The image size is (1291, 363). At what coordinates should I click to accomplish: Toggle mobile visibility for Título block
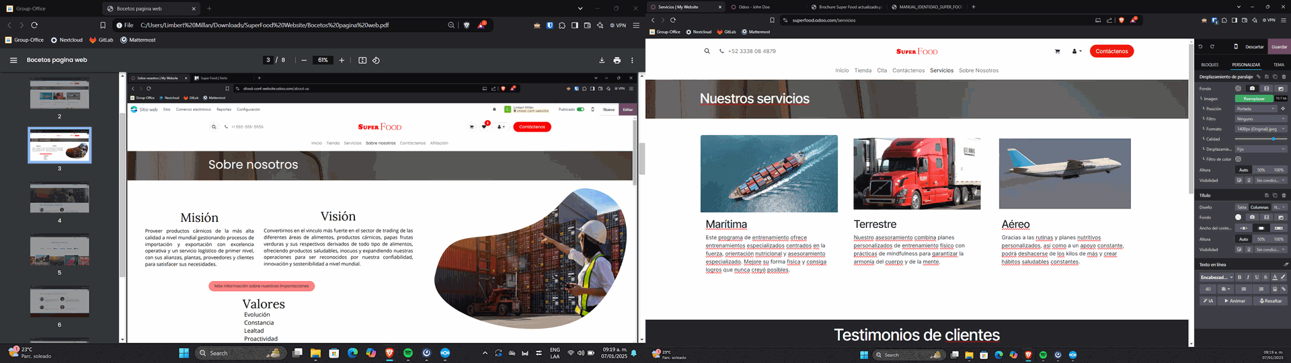(1249, 249)
